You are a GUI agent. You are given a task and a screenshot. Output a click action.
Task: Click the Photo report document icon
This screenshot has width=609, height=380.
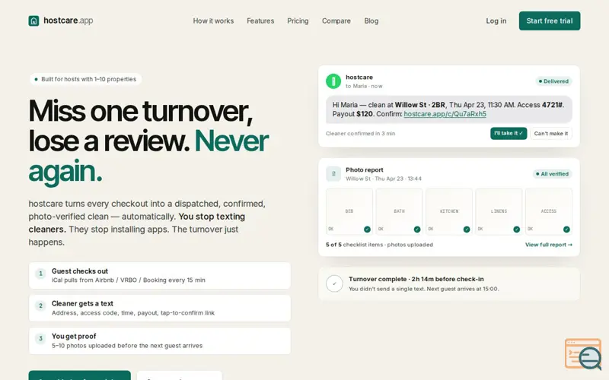click(333, 174)
